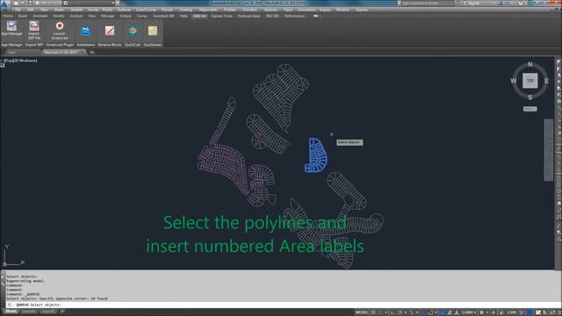Click the annotation monitor plus icon
This screenshot has height=316, width=562.
point(494,312)
